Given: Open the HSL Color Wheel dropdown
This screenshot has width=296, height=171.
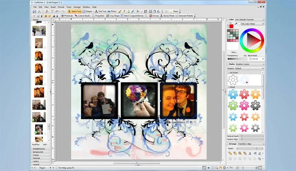Looking at the screenshot, I should (x=253, y=24).
